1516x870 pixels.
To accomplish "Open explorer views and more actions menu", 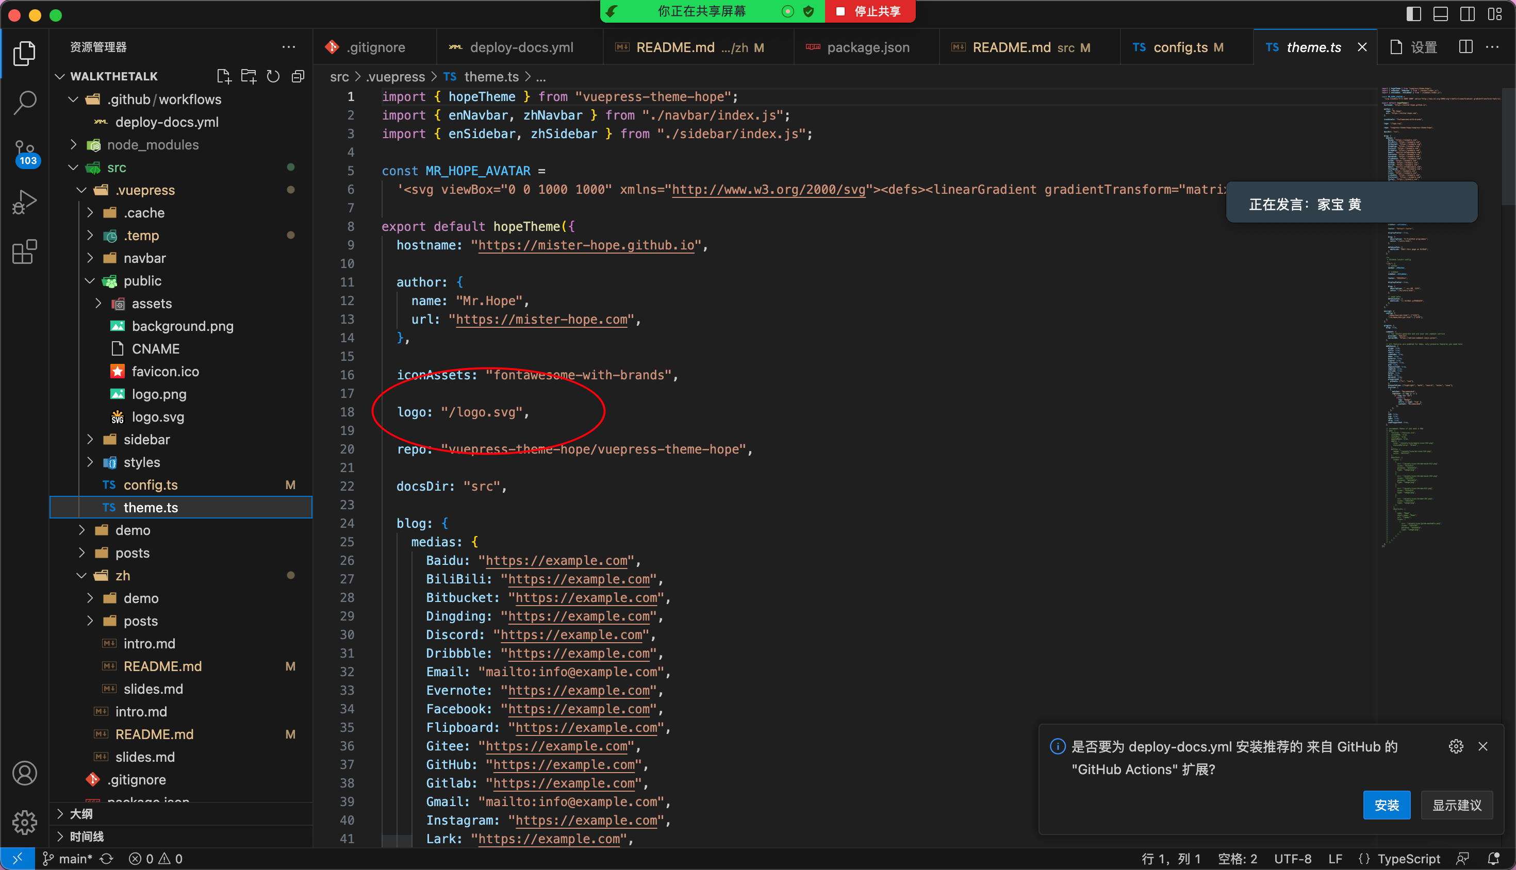I will click(x=289, y=46).
